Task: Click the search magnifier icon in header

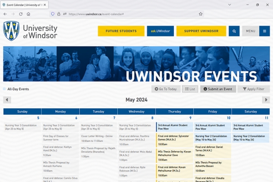Action: 234,31
